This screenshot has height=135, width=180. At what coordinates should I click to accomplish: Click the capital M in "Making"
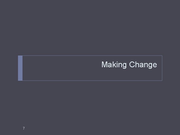(x=104, y=64)
